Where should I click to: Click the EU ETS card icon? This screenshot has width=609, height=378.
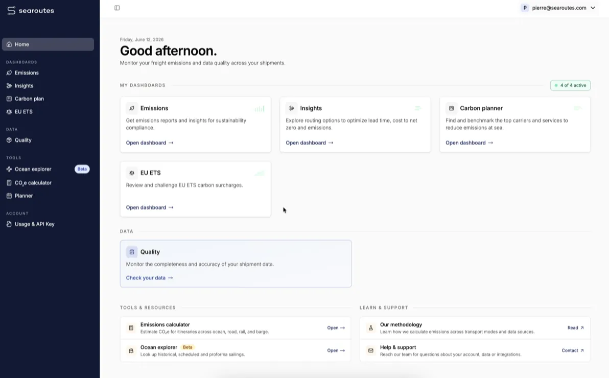pos(132,173)
